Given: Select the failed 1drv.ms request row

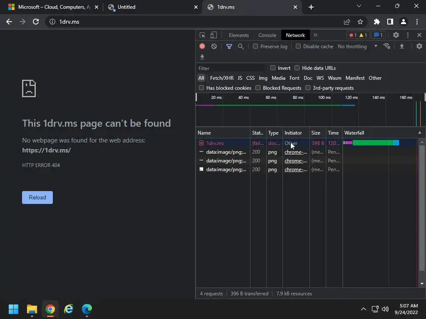Looking at the screenshot, I should pyautogui.click(x=306, y=143).
